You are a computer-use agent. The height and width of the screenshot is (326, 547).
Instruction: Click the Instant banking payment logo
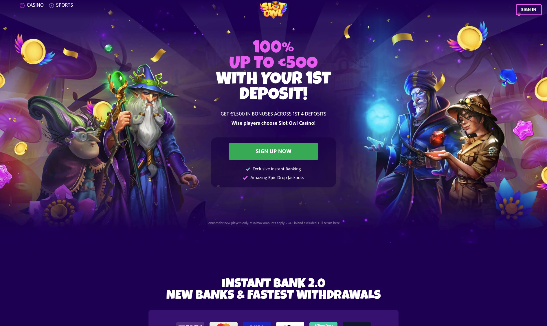(x=190, y=324)
